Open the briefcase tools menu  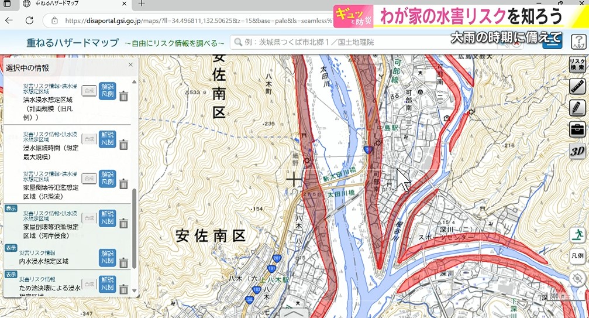pos(577,129)
